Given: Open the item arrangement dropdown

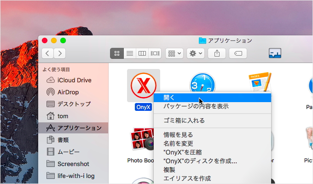Looking at the screenshot, I should pos(174,53).
